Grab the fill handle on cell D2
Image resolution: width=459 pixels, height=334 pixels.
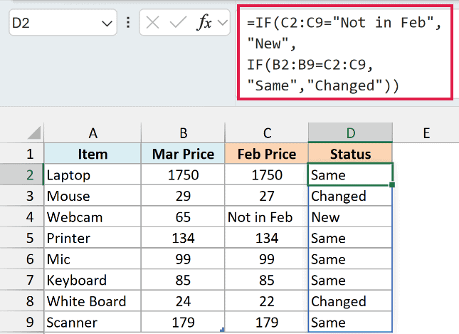(392, 184)
